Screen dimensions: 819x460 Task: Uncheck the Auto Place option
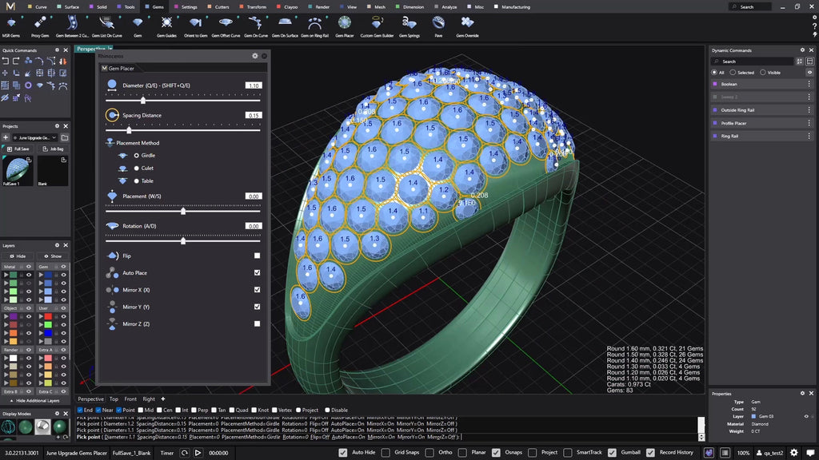click(x=257, y=273)
